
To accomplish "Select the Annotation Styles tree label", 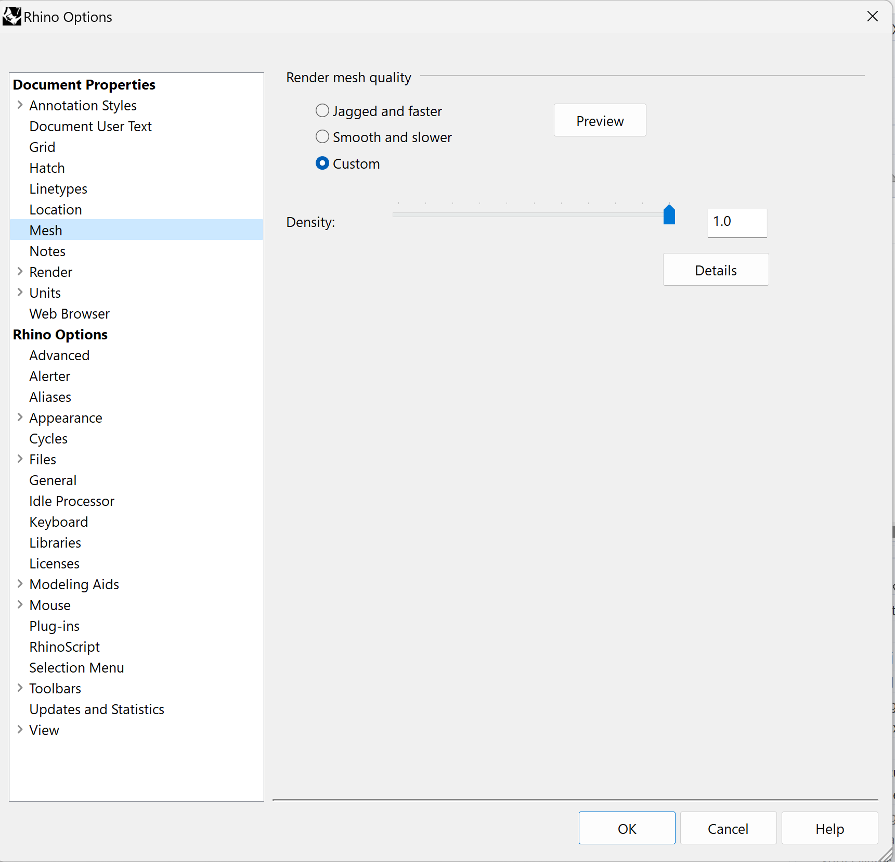I will point(83,106).
